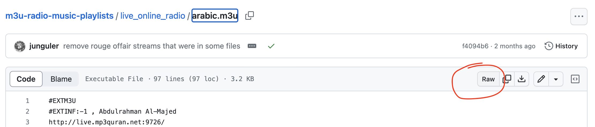Open History of this file
This screenshot has height=127, width=595.
click(561, 46)
